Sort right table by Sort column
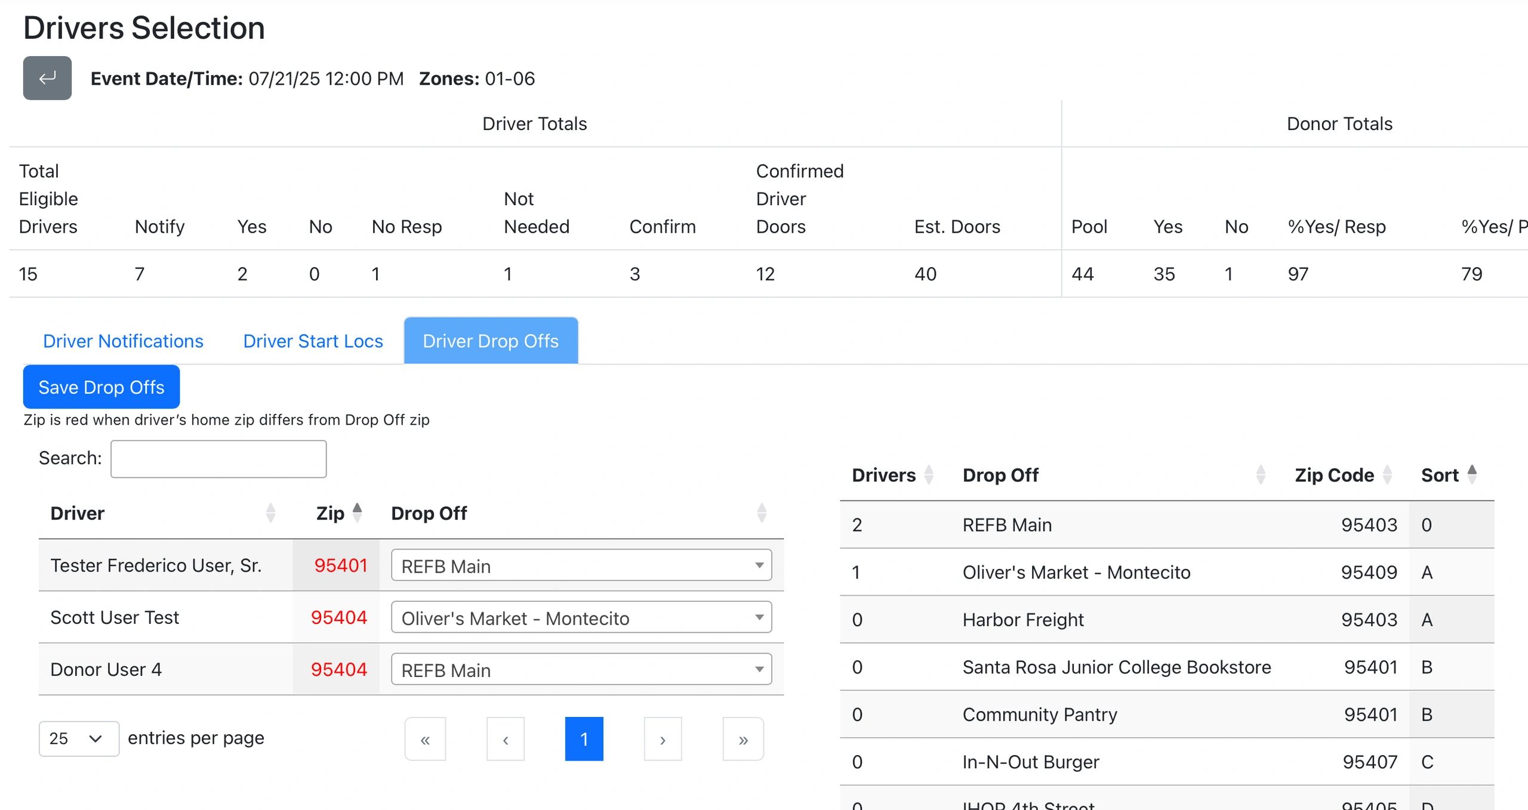1528x810 pixels. tap(1440, 475)
